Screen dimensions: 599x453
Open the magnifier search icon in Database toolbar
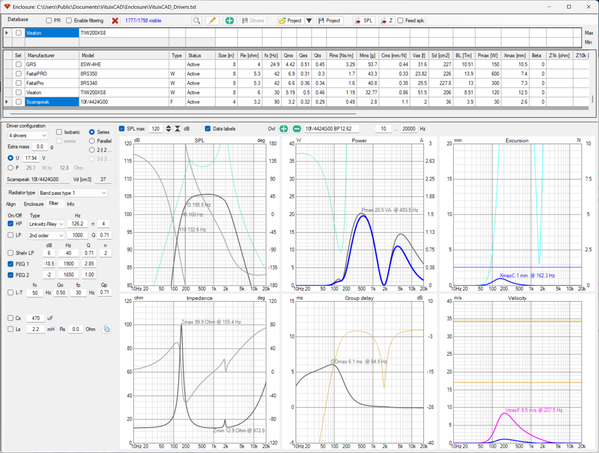[x=197, y=21]
